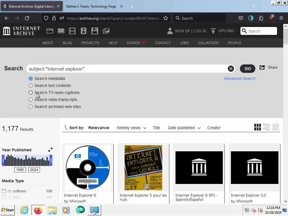
Task: Save page to Pocket
Action: tap(241, 18)
